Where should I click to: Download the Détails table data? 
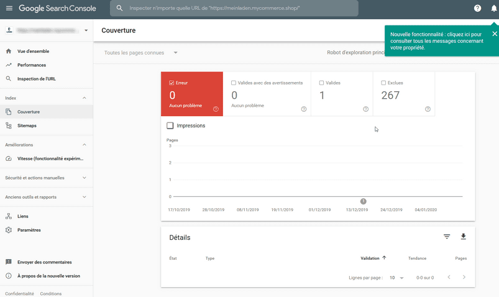[464, 237]
